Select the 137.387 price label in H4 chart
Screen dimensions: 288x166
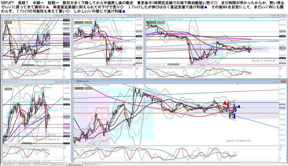(67, 143)
